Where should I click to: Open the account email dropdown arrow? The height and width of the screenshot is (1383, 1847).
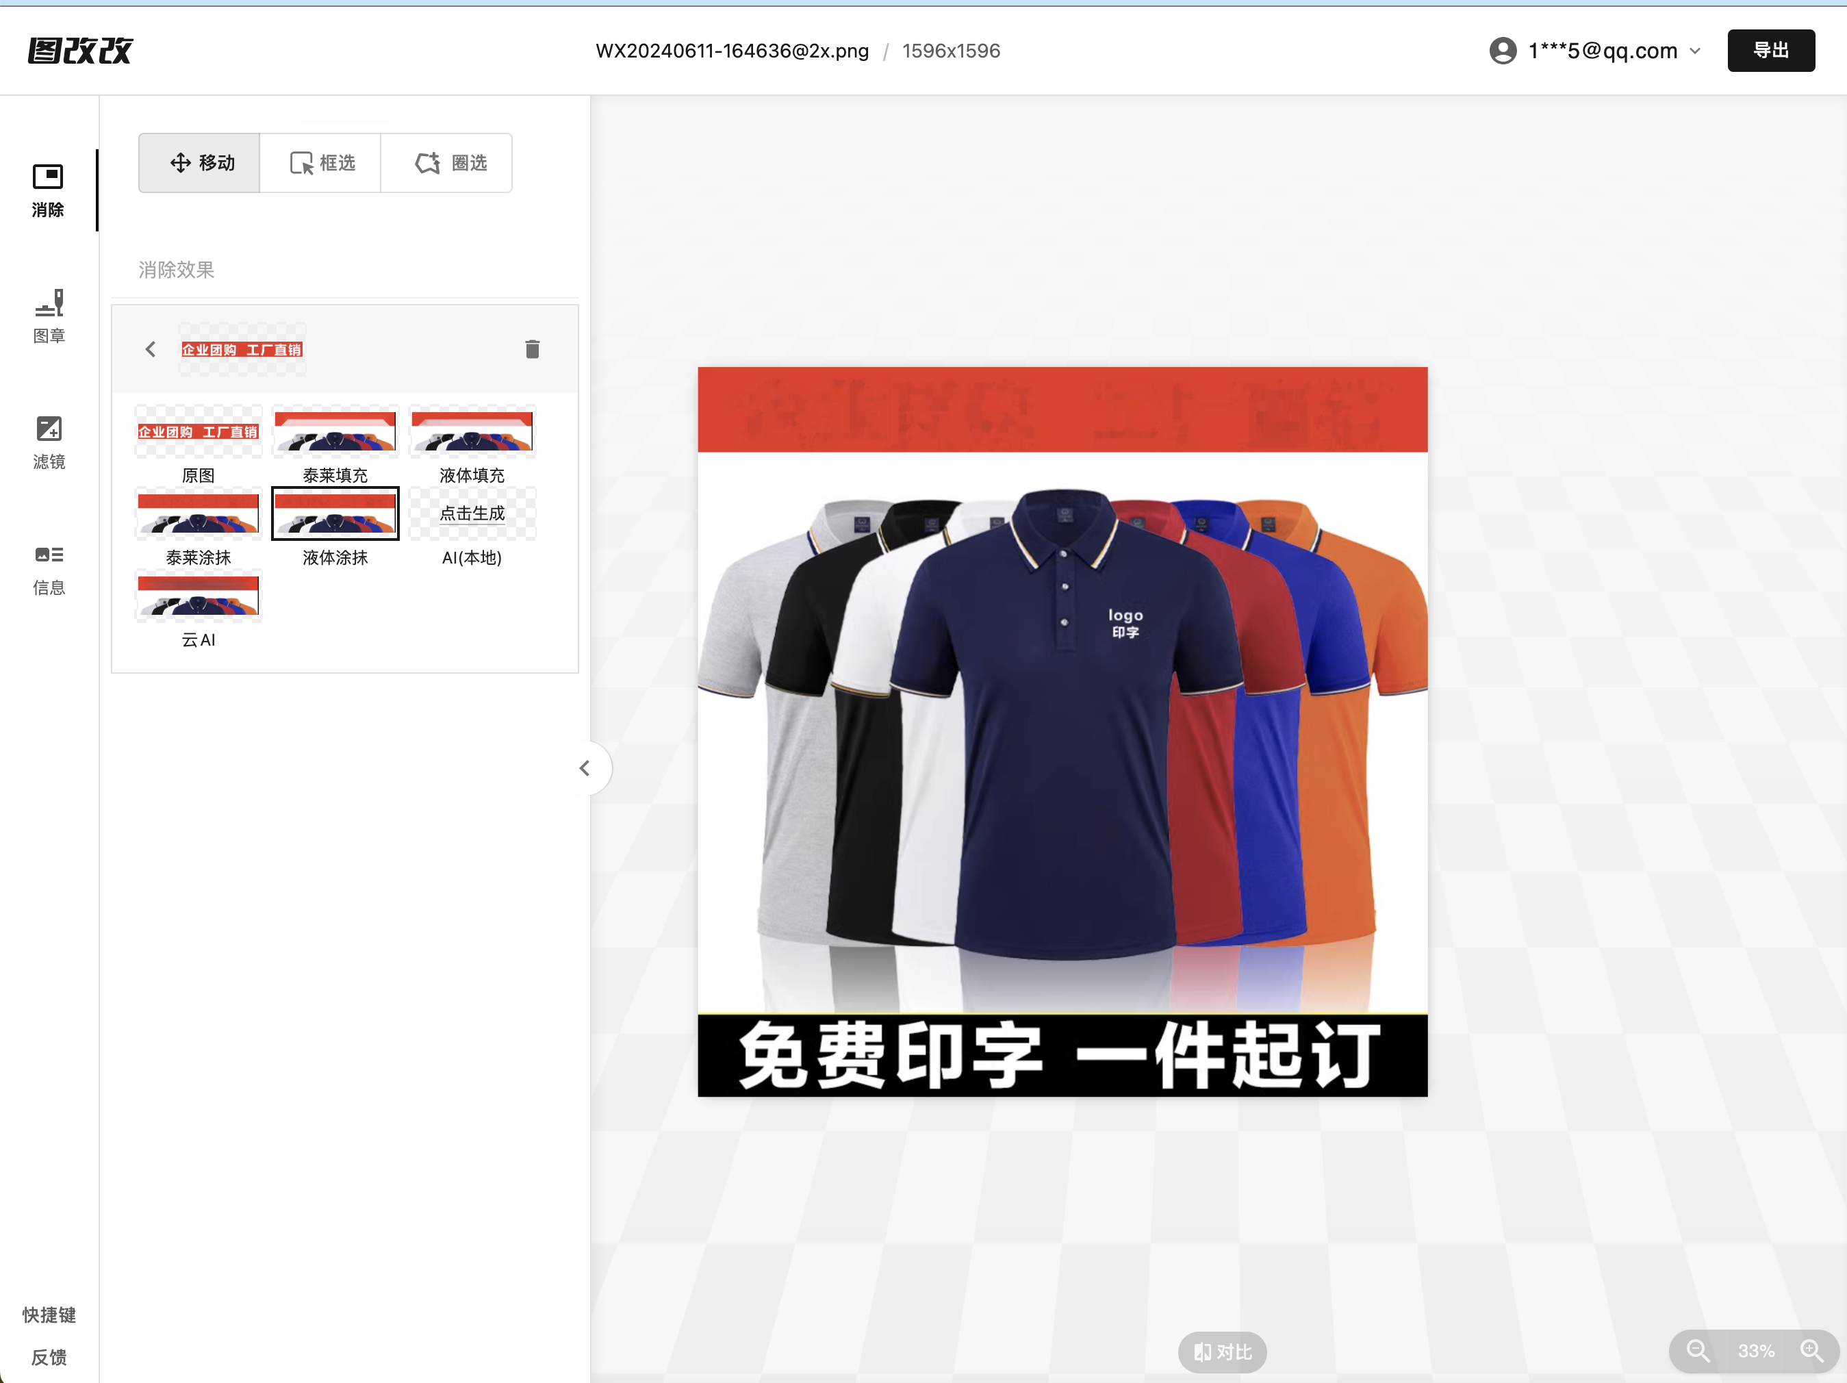pos(1695,51)
